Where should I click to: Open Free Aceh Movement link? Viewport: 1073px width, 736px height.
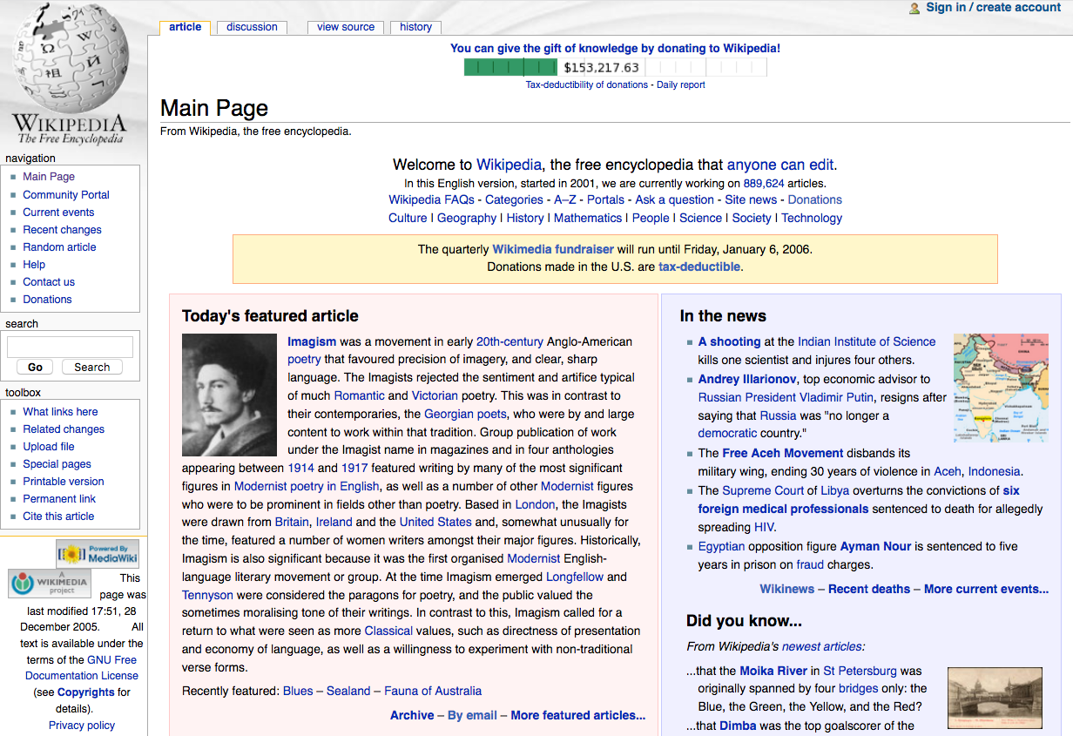[x=783, y=453]
